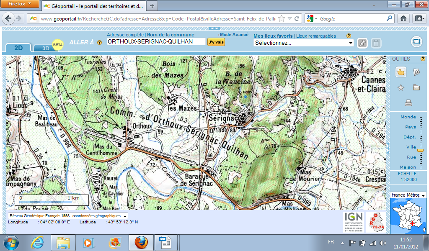Click the trash bin icon near favorites
The height and width of the screenshot is (251, 429).
click(x=376, y=43)
